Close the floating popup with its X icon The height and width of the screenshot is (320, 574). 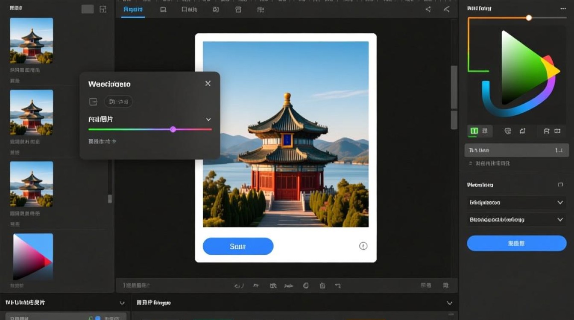tap(208, 84)
